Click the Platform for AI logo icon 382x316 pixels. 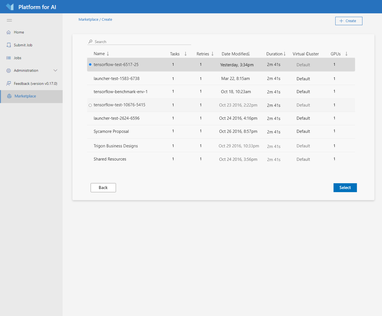coord(10,7)
